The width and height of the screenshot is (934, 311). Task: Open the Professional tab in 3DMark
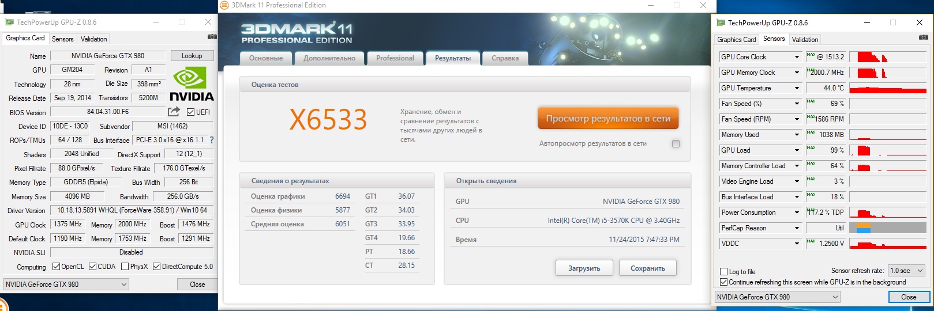pyautogui.click(x=395, y=58)
